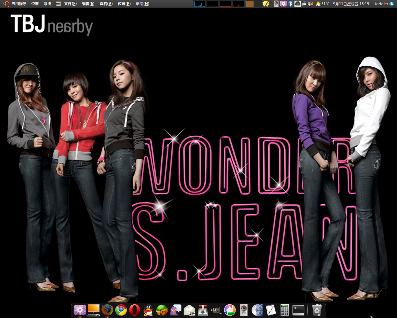Open the settings gear icon in dock

tap(80, 310)
